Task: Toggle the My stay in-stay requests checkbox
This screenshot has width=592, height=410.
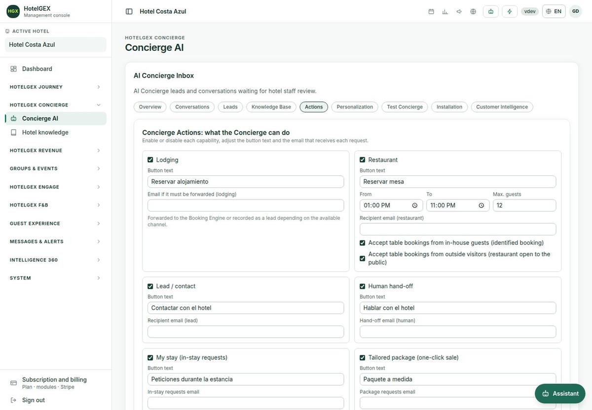Action: click(x=150, y=358)
